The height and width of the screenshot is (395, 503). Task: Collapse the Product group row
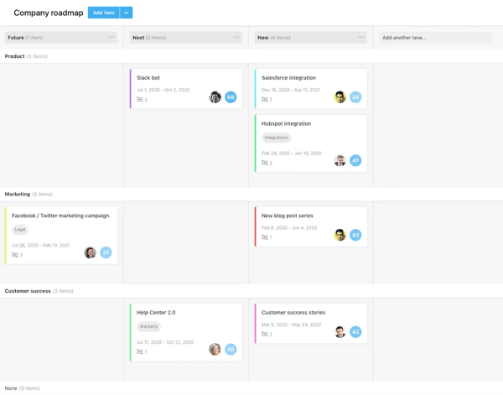251,56
